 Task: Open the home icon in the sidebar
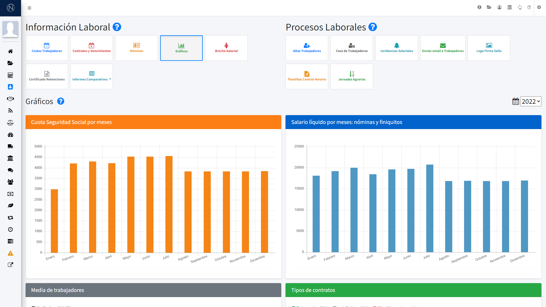[x=11, y=51]
